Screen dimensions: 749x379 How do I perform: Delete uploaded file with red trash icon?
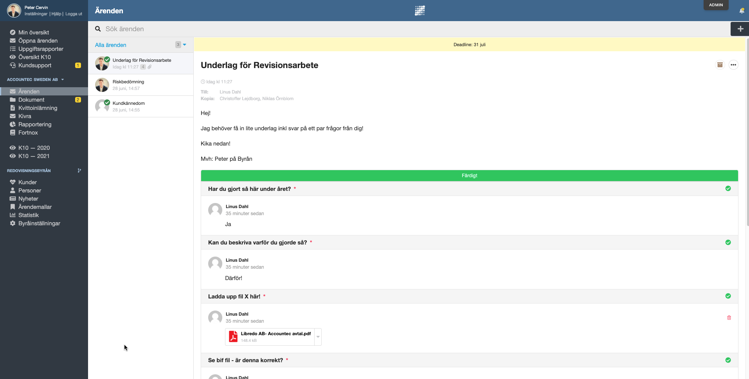click(729, 318)
